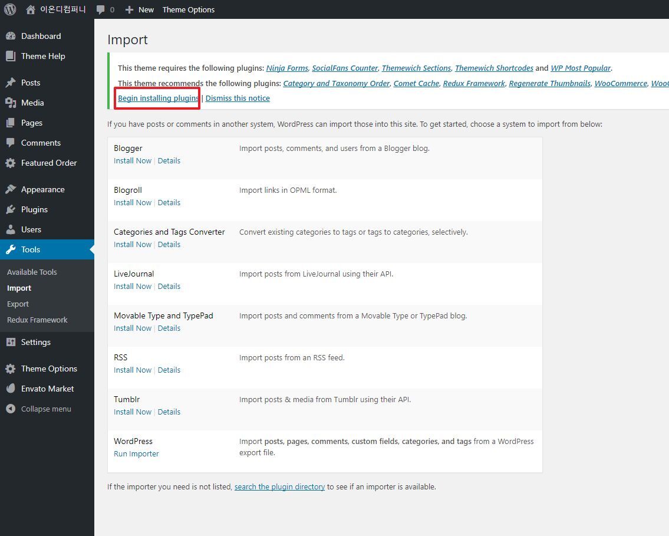The image size is (669, 536).
Task: Open the comments bubble icon in admin bar
Action: pos(100,10)
